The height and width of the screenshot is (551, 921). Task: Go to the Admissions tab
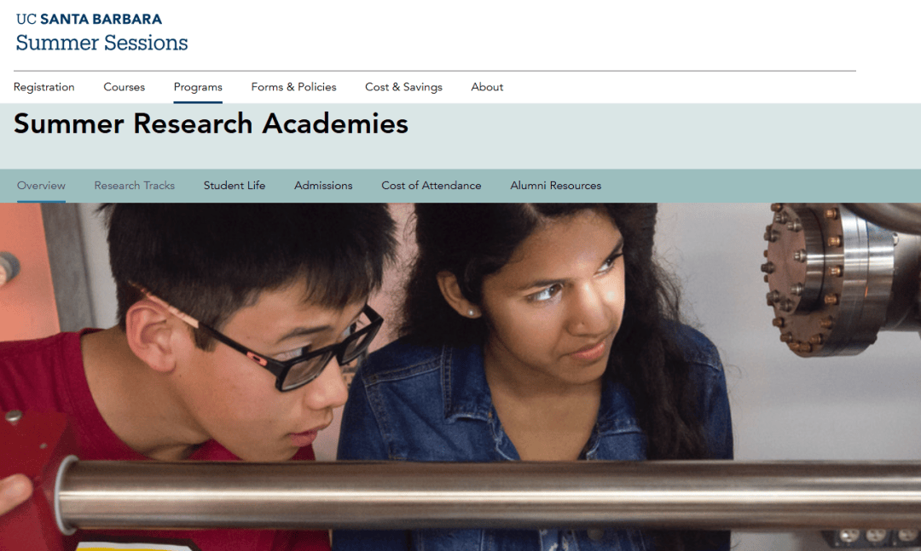click(x=323, y=186)
